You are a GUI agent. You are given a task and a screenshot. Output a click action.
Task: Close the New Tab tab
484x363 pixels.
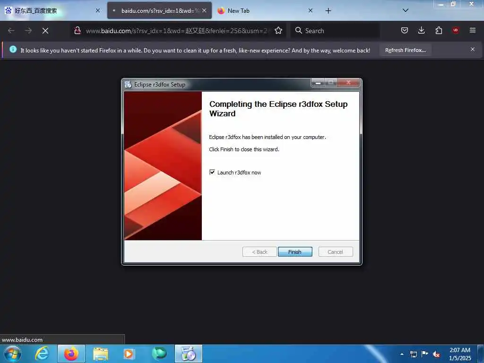tap(311, 10)
